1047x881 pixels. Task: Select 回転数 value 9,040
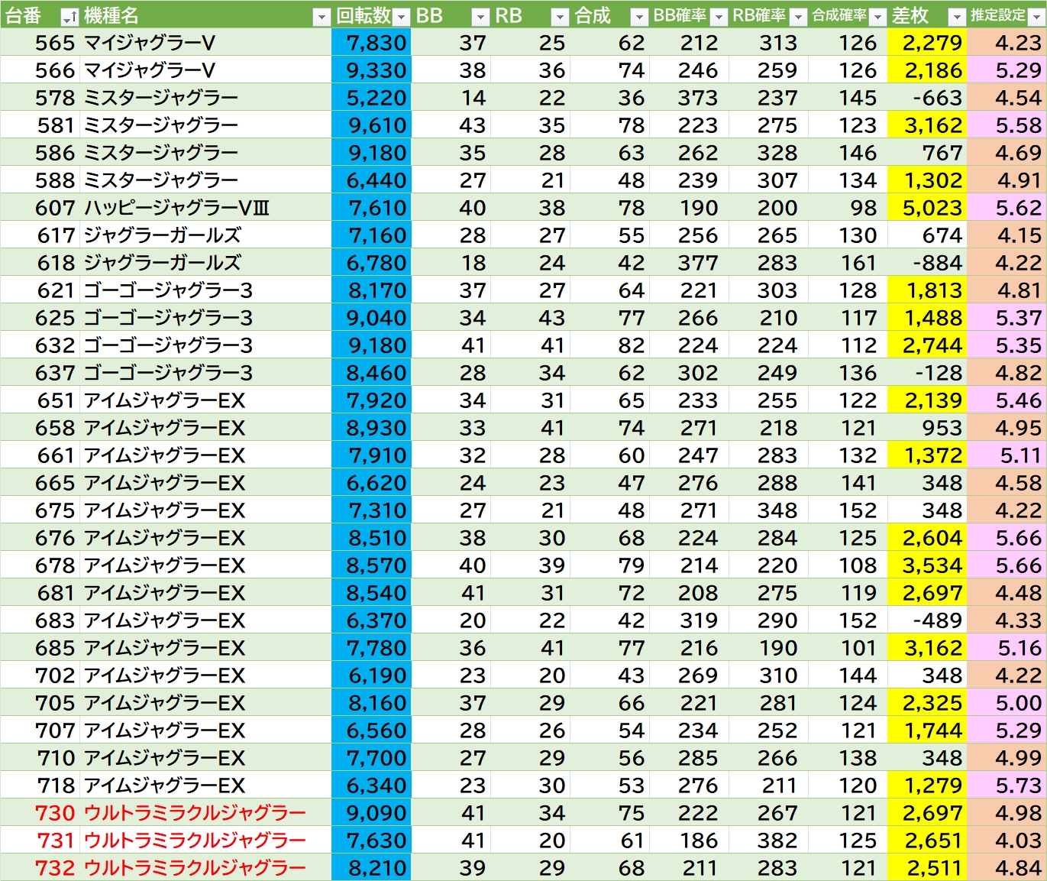coord(371,318)
